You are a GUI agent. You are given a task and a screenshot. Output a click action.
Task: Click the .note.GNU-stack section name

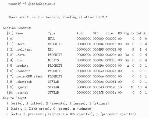29,76
